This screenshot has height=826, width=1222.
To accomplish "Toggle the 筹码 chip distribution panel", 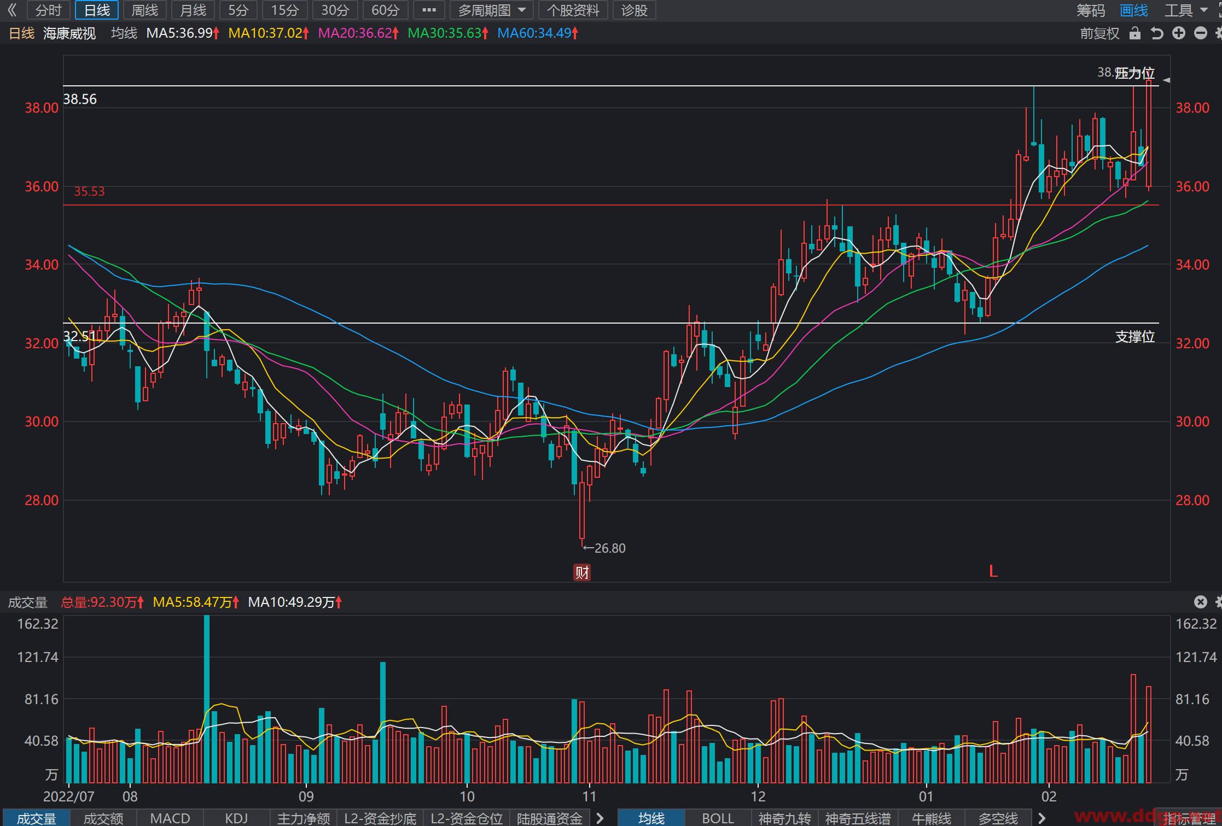I will point(1091,10).
